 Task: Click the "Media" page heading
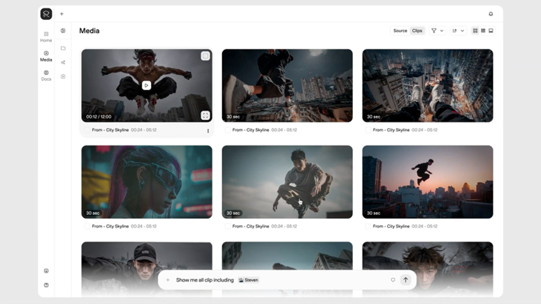point(89,31)
